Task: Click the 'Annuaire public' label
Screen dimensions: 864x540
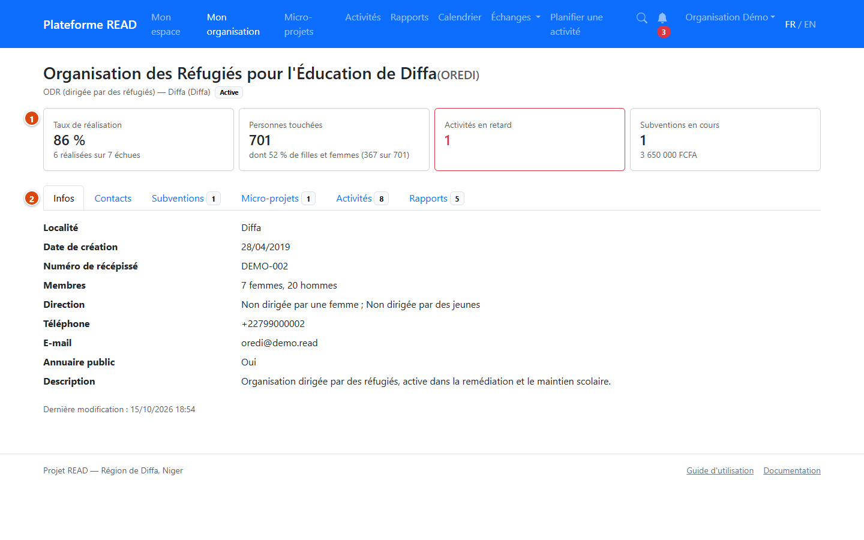Action: pyautogui.click(x=79, y=362)
